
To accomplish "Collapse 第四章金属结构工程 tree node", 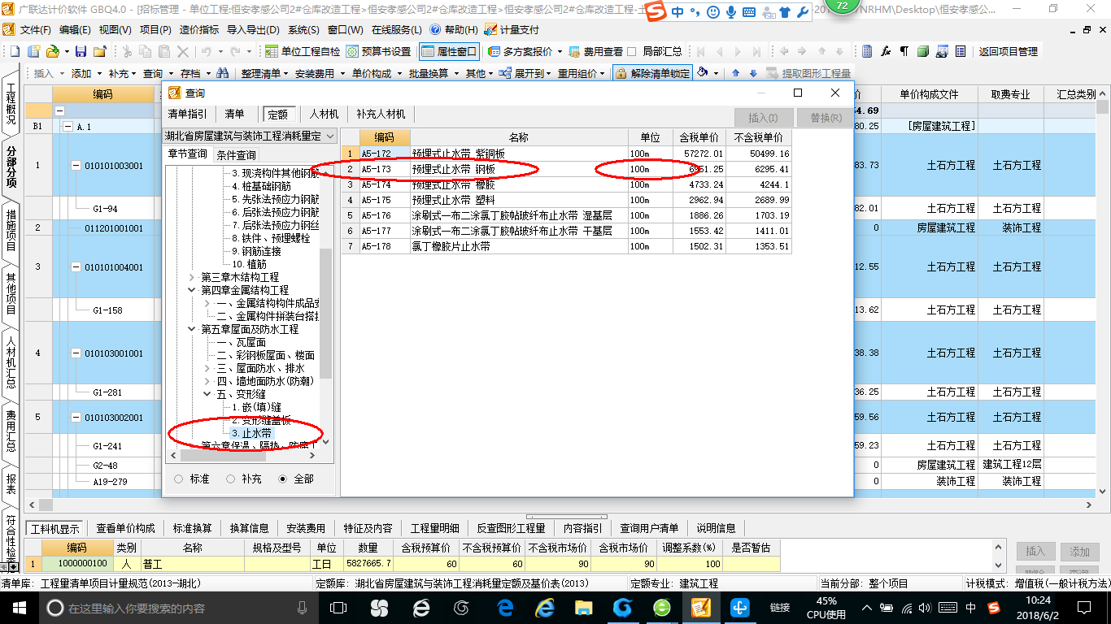I will (192, 290).
